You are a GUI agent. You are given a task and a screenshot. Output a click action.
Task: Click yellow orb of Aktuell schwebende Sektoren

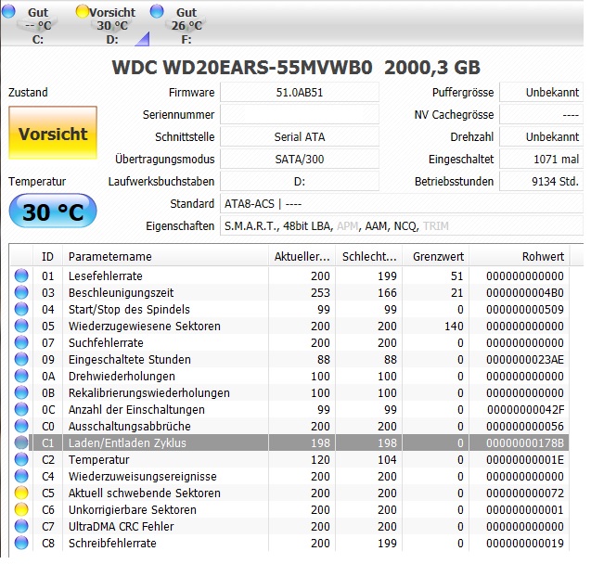pyautogui.click(x=21, y=493)
